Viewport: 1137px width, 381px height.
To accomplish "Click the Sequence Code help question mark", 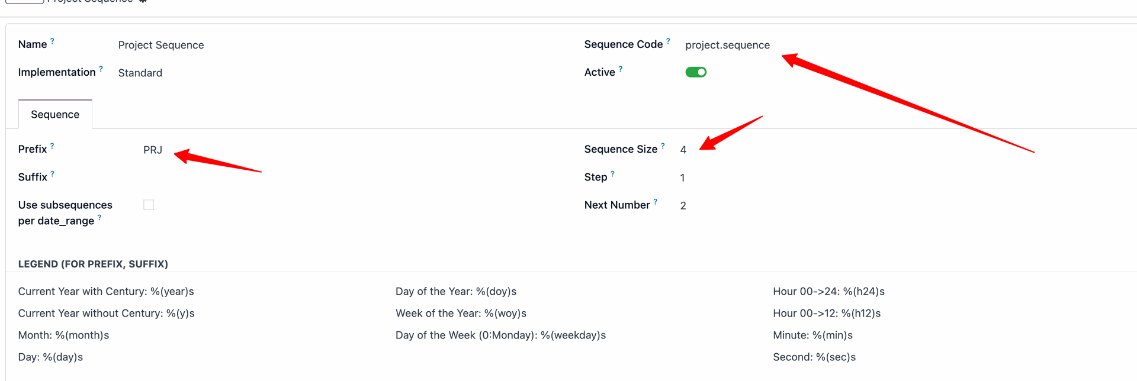I will (668, 41).
